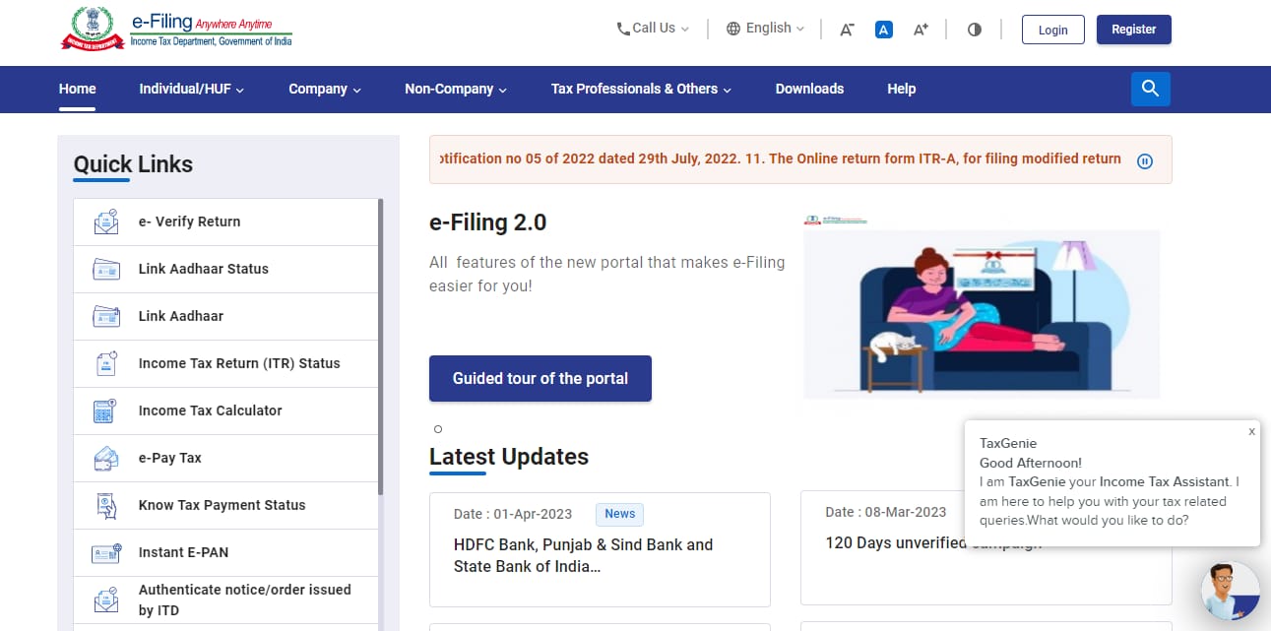Expand the Individual/HUF menu
Image resolution: width=1271 pixels, height=631 pixels.
(190, 89)
